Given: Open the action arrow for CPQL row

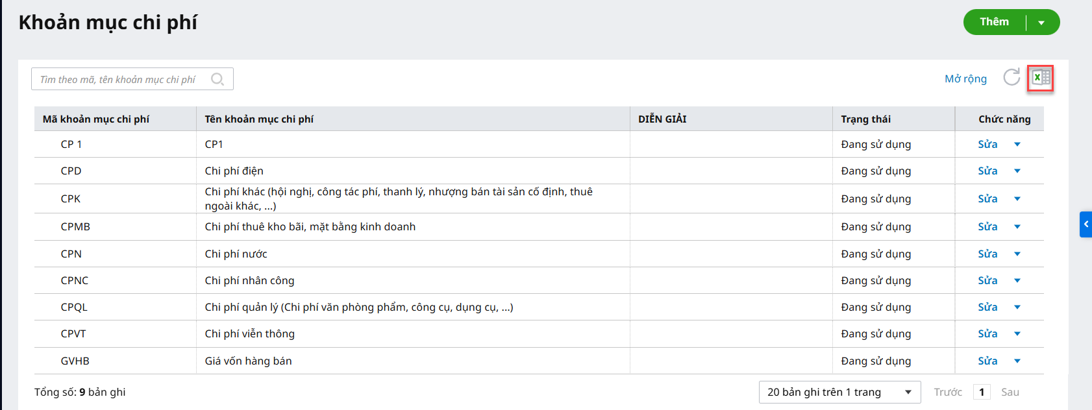Looking at the screenshot, I should tap(1017, 307).
